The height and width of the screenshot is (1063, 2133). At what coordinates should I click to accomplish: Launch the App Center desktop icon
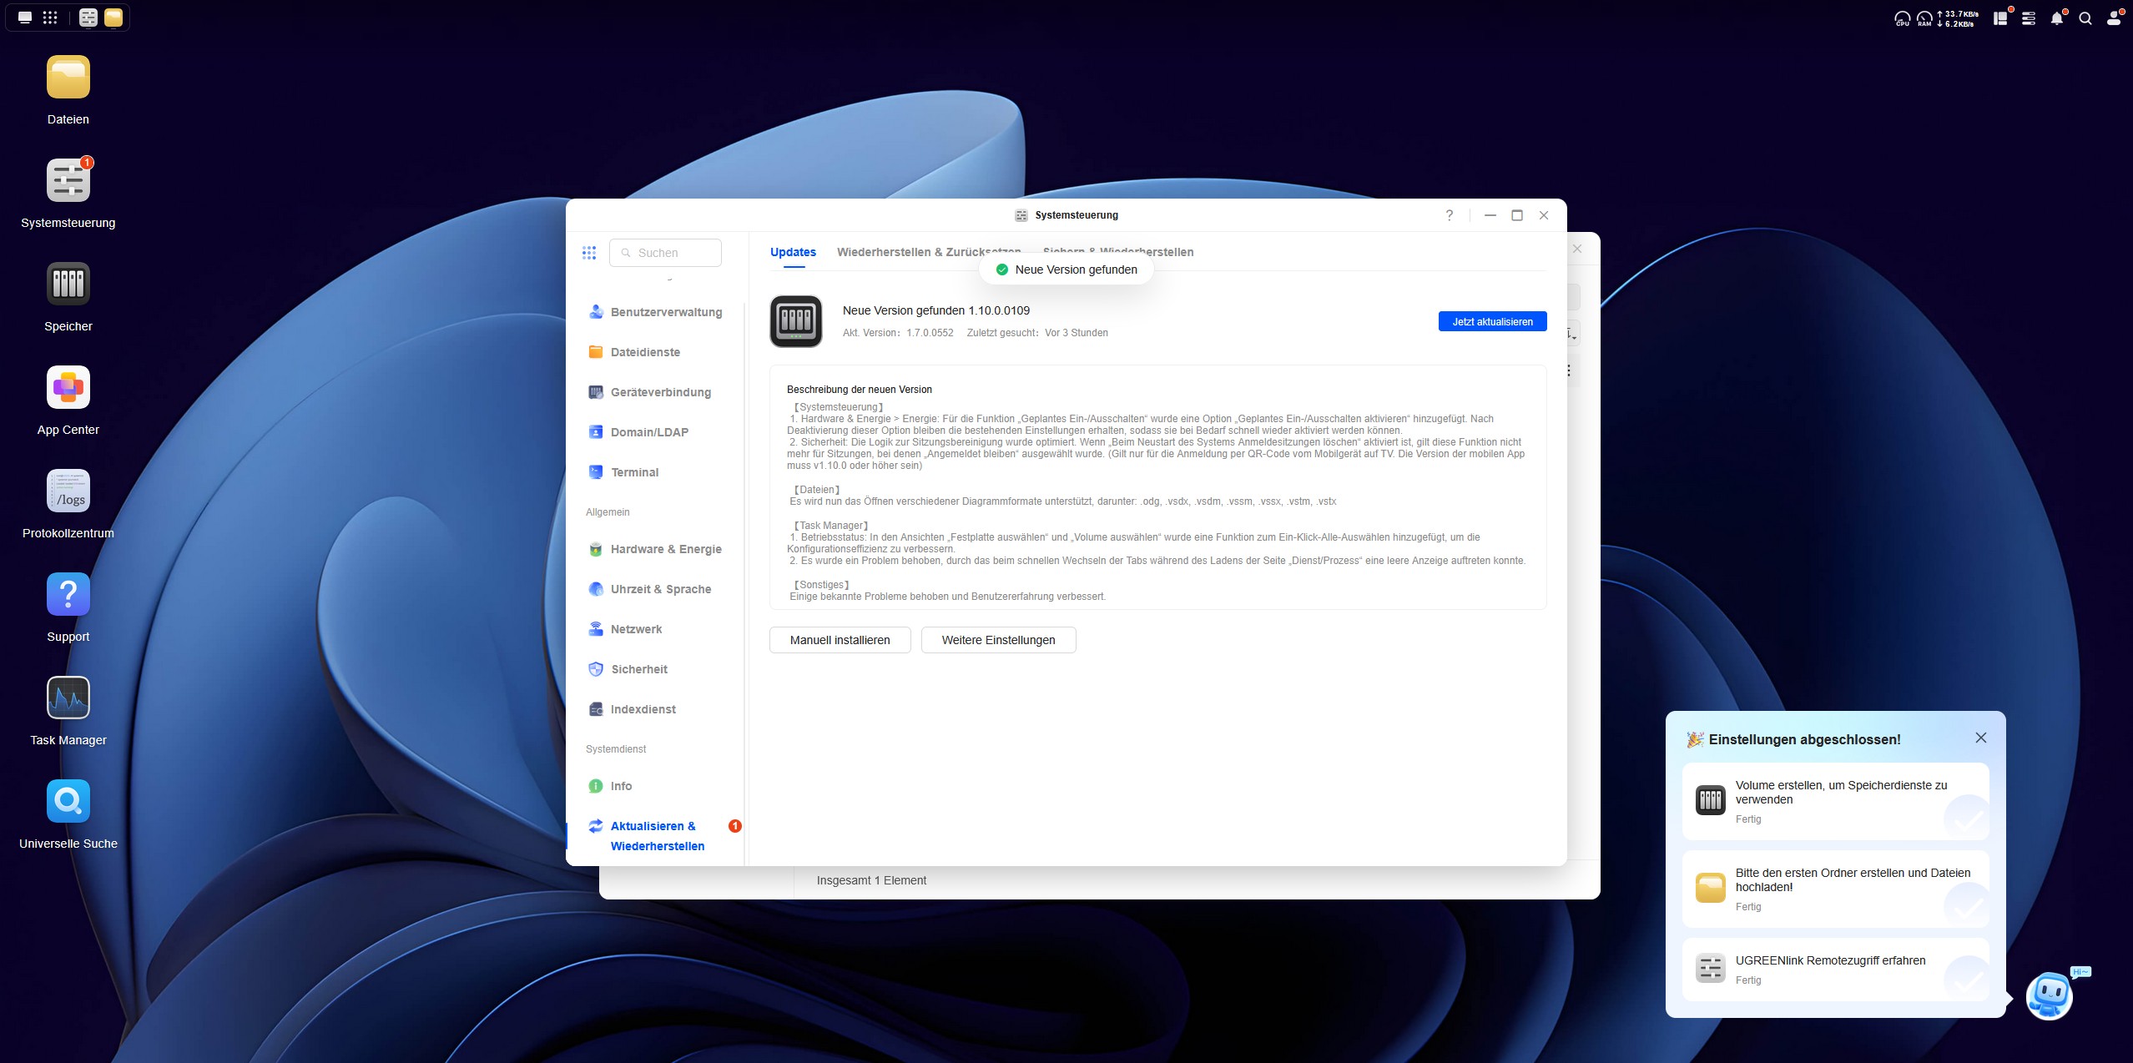click(68, 388)
